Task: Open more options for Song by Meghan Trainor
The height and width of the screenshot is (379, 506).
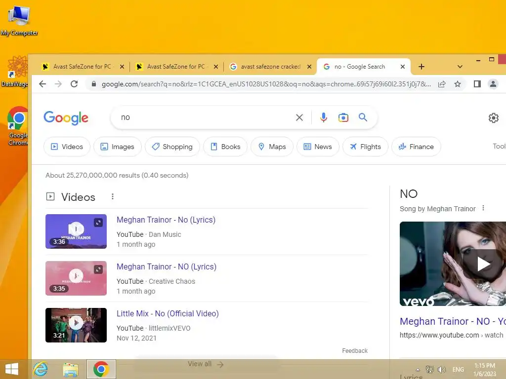Action: [483, 208]
